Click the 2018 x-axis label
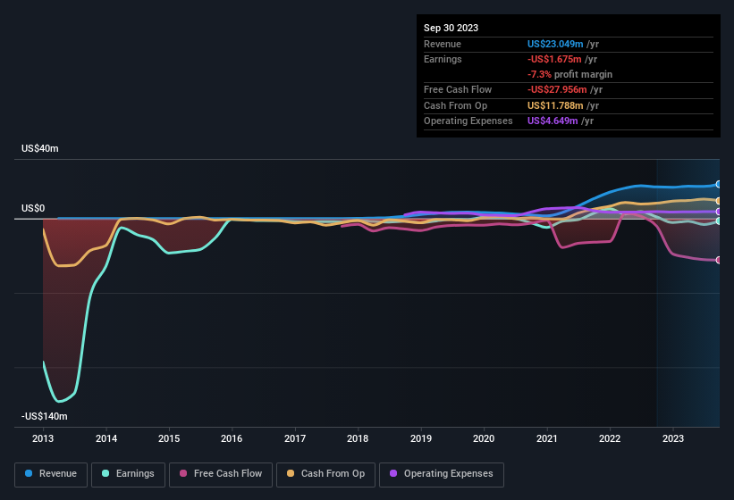This screenshot has width=734, height=500. (358, 438)
